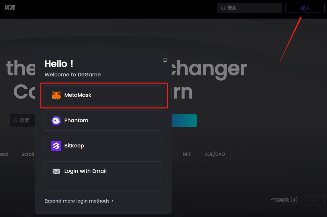Choose MetaMask wallet login
This screenshot has height=217, width=327.
(103, 95)
